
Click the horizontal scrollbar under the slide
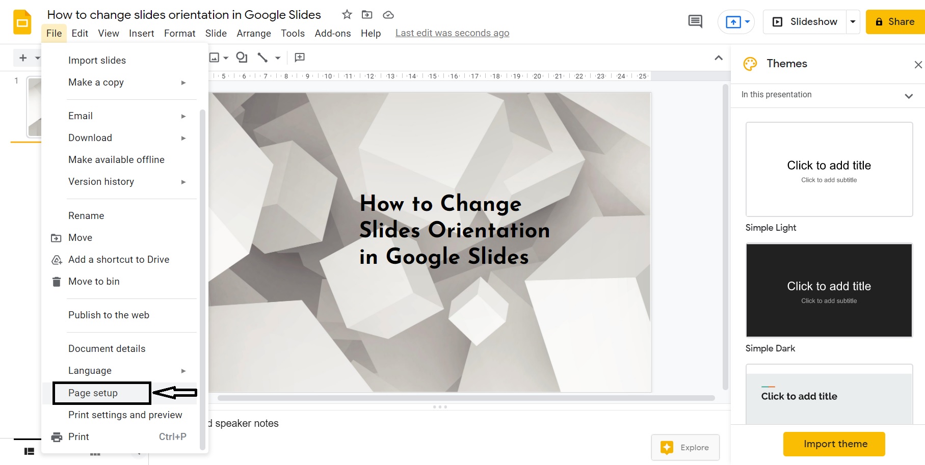pos(466,398)
